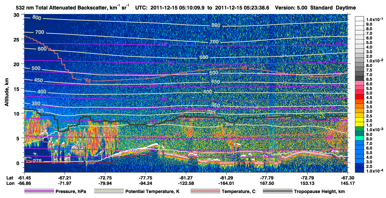Click the magenta Pressure line legend swatch
Image resolution: width=386 pixels, height=198 pixels.
[x=39, y=191]
